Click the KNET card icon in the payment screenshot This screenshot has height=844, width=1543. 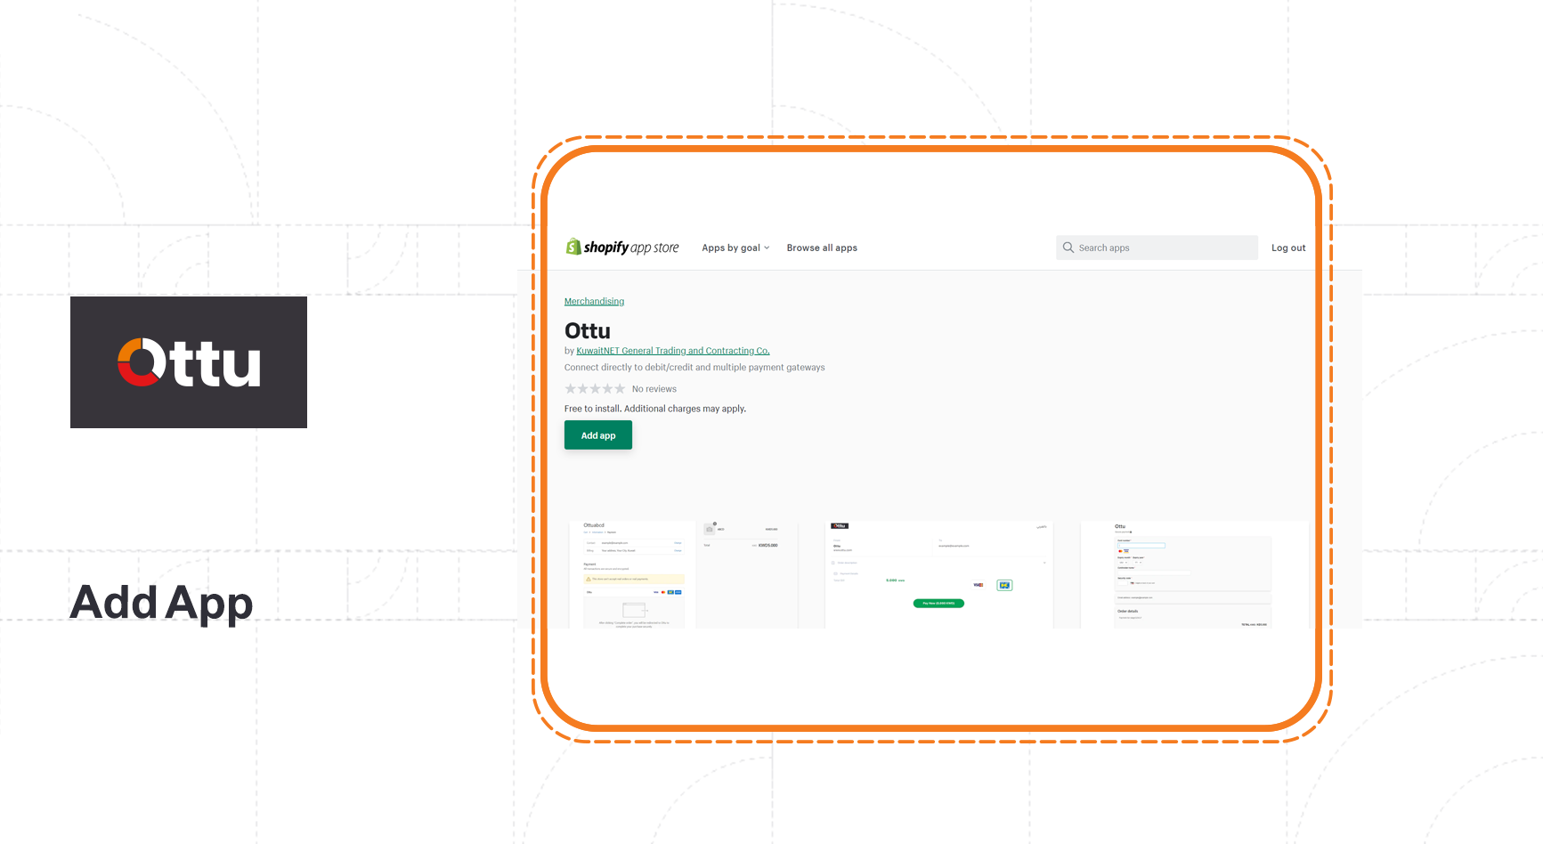1004,585
